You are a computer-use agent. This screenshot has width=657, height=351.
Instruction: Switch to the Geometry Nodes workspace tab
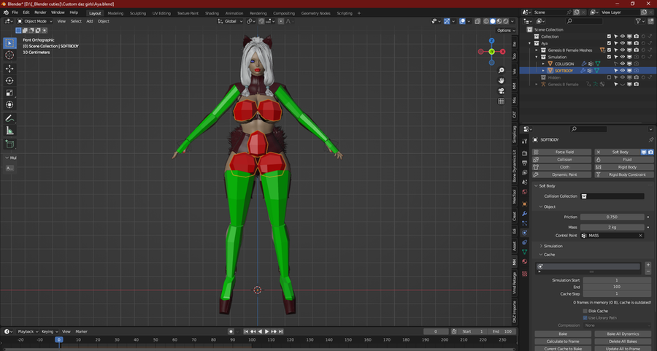[x=315, y=13]
